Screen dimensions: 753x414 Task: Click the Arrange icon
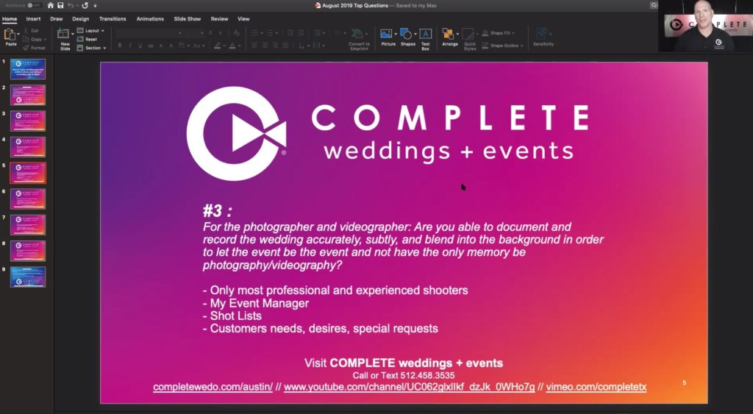tap(448, 34)
